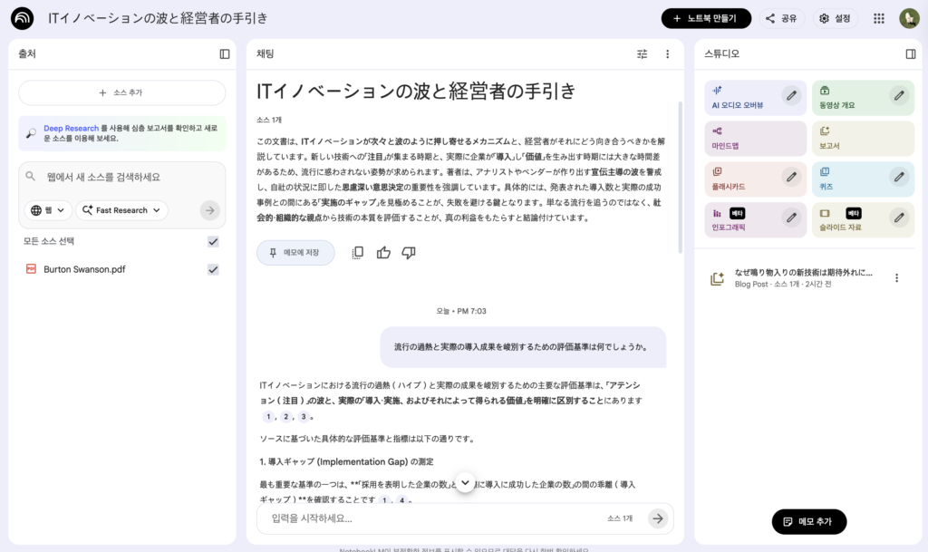Expand the Fast Research mode dropdown
The width and height of the screenshot is (928, 552).
[121, 210]
